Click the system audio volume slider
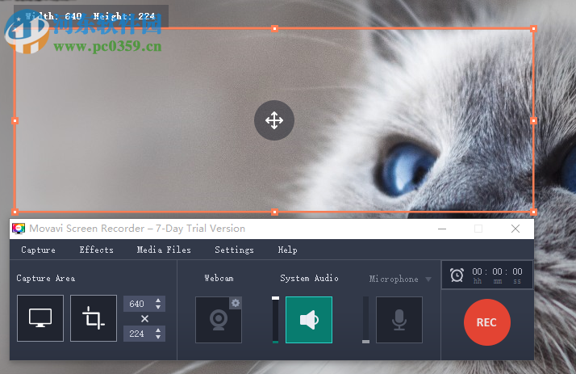This screenshot has width=576, height=374. pos(276,320)
